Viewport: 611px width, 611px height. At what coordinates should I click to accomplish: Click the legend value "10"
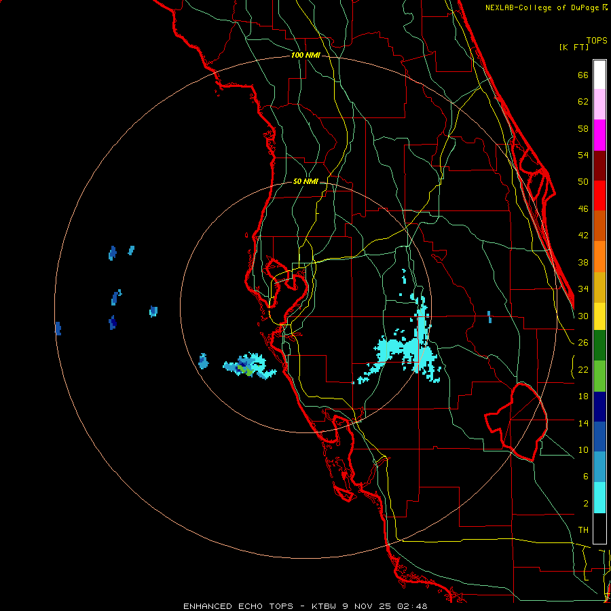pyautogui.click(x=583, y=449)
